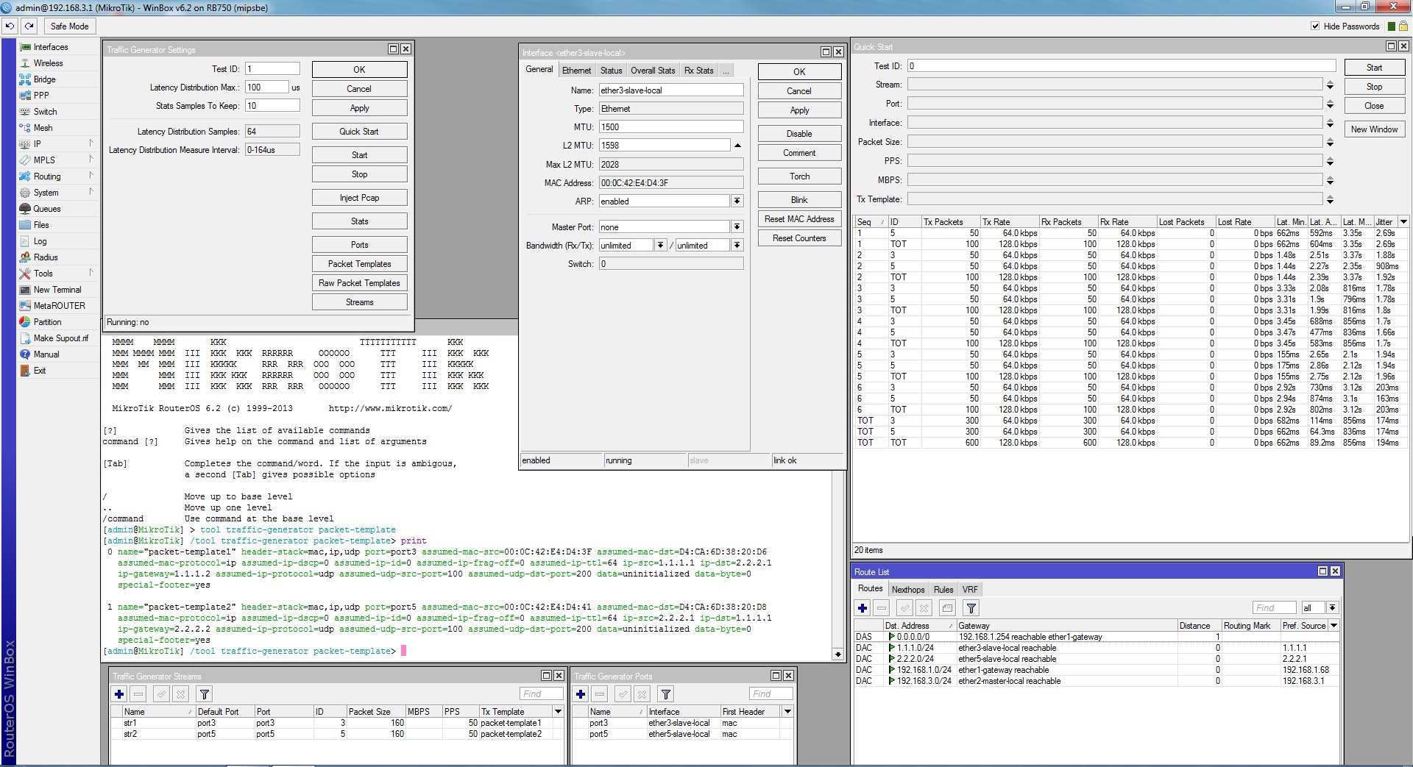This screenshot has width=1413, height=767.
Task: Open the Rx Bandwidth dropdown
Action: (x=660, y=246)
